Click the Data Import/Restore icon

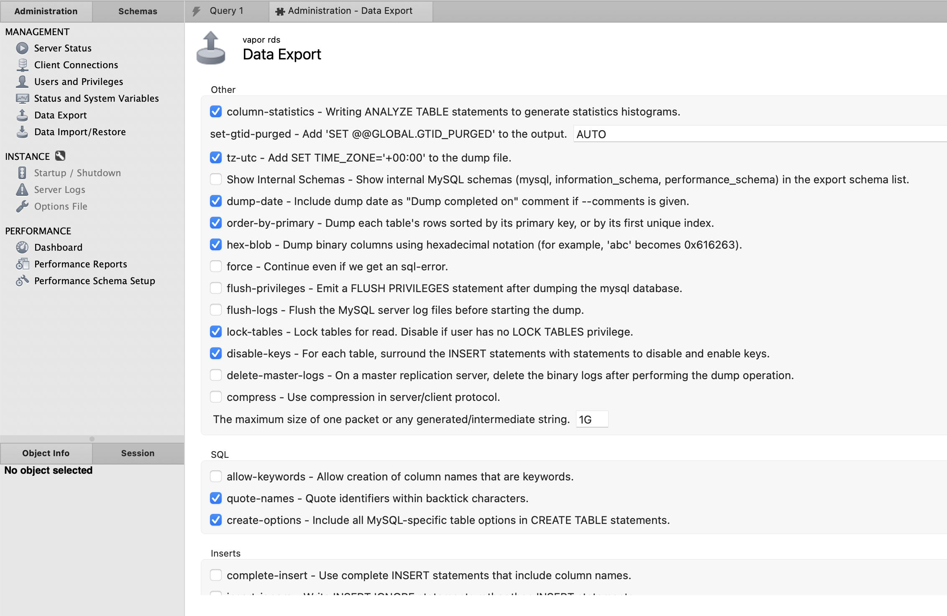pyautogui.click(x=22, y=132)
